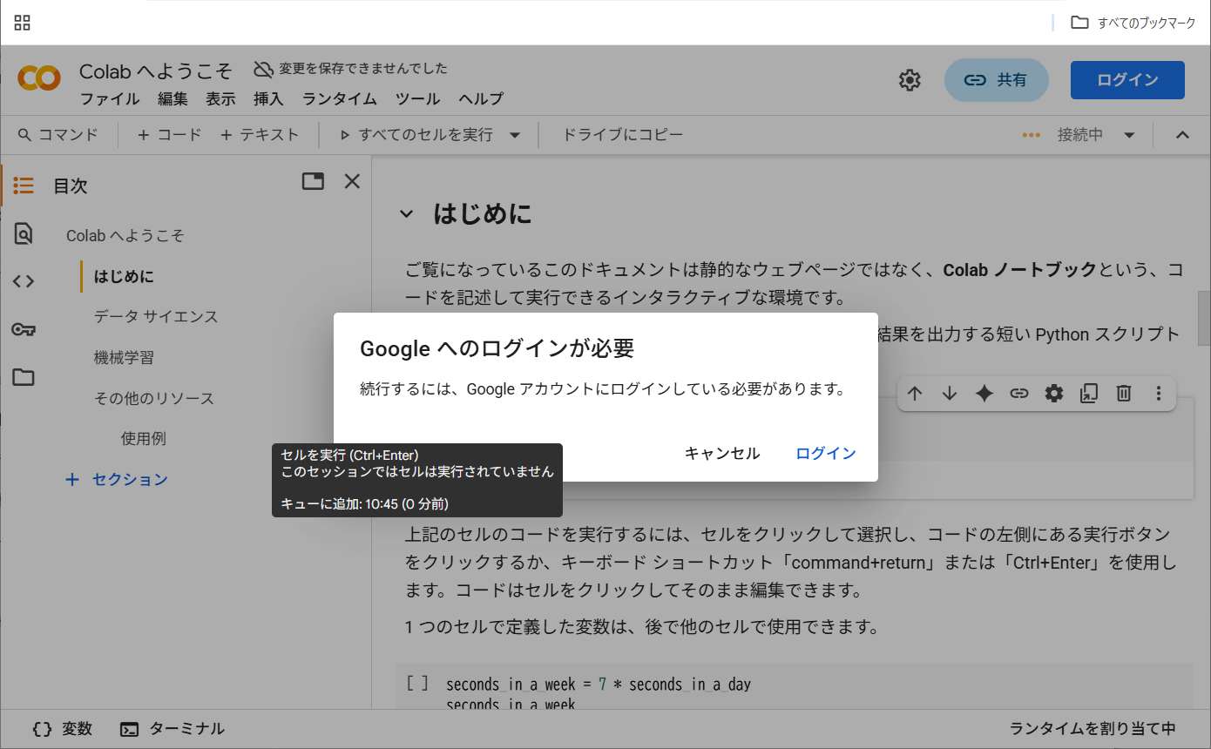Click the Gemini sparkle icon in cell toolbar
The width and height of the screenshot is (1211, 749).
(x=984, y=394)
